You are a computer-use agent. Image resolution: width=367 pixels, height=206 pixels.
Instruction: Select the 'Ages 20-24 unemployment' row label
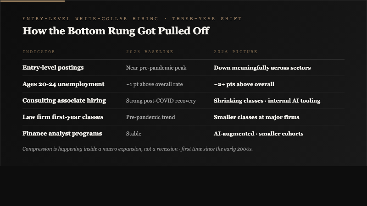tap(63, 84)
